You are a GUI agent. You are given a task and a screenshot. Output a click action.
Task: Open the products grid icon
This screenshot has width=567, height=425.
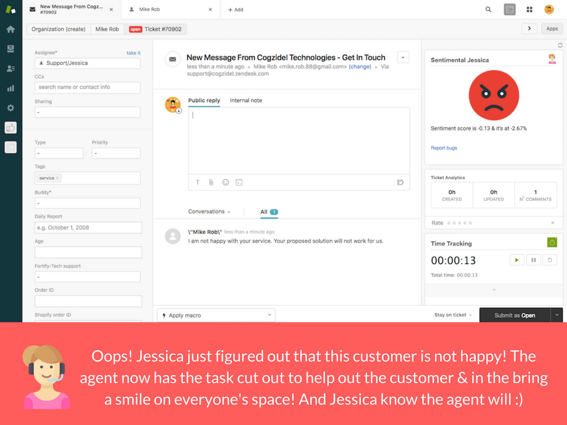pos(529,9)
